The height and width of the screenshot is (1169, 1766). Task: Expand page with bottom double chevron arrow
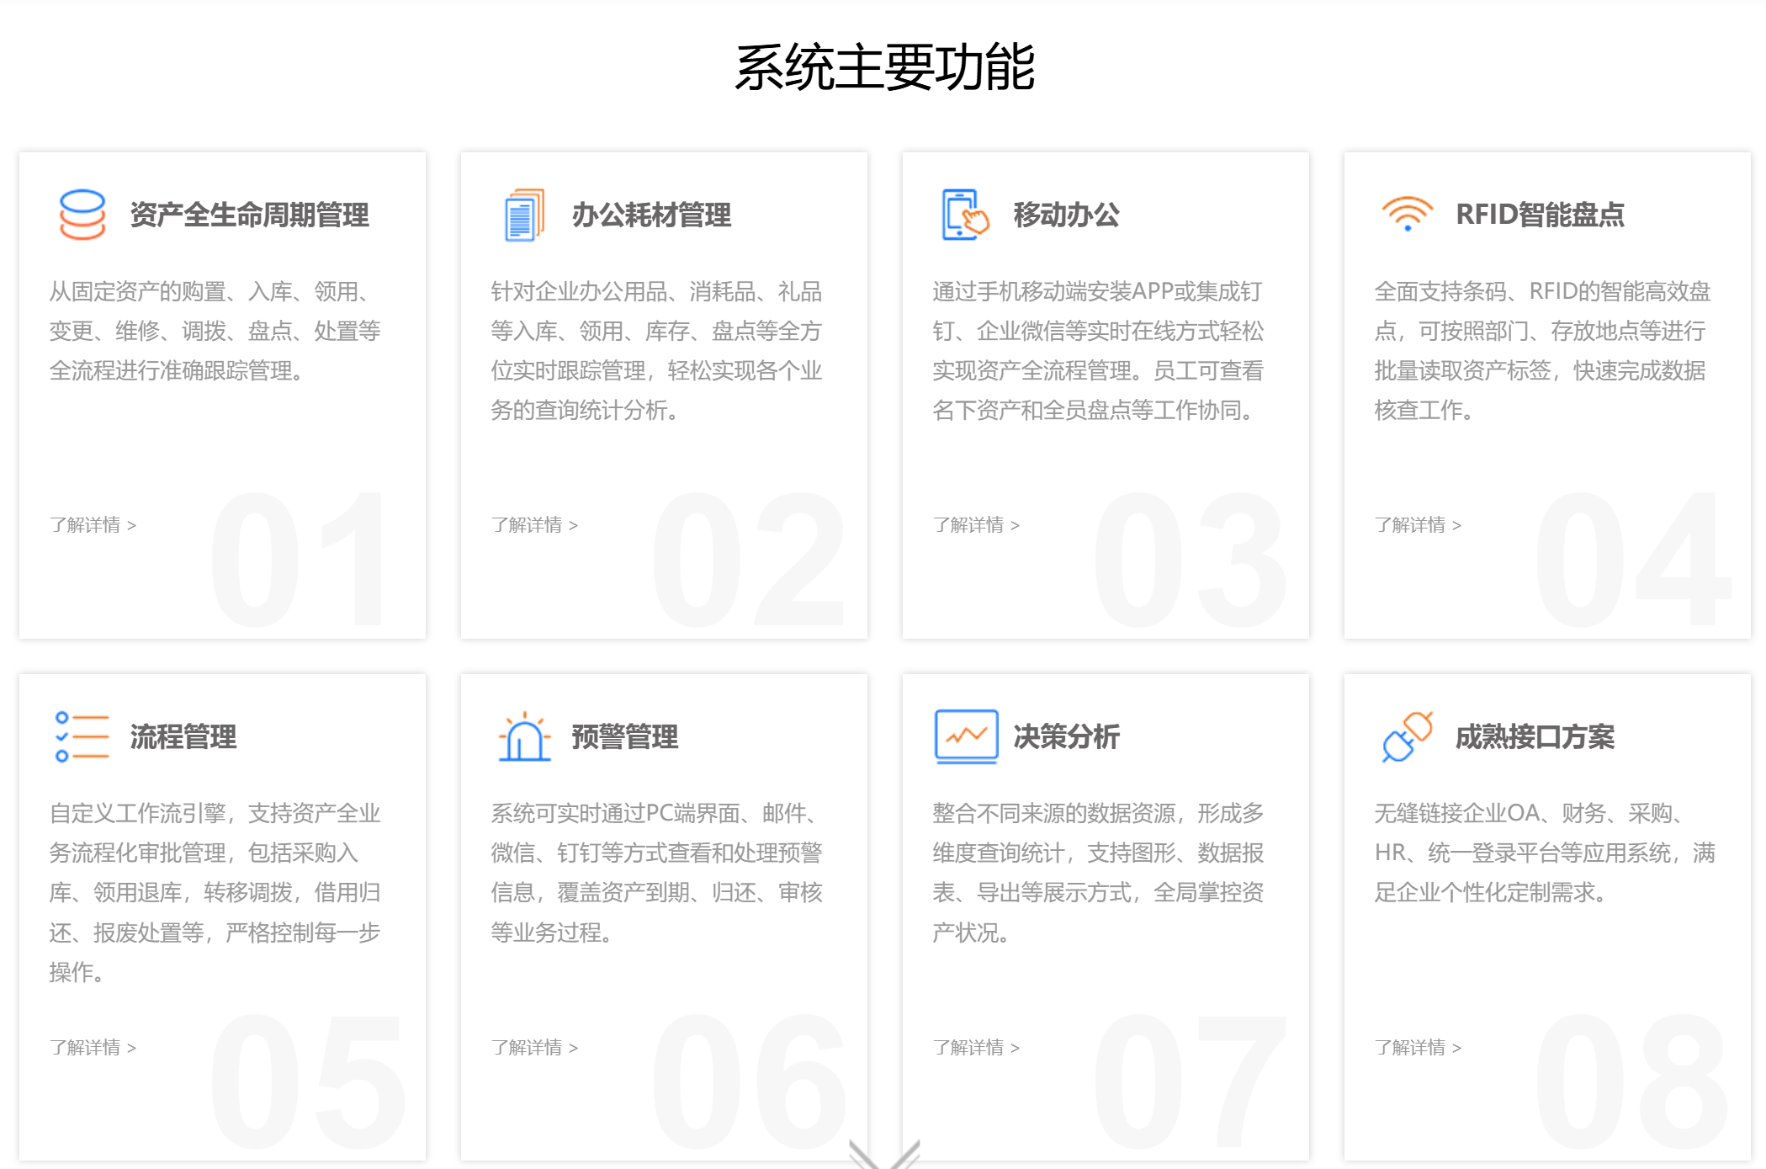(x=883, y=1155)
